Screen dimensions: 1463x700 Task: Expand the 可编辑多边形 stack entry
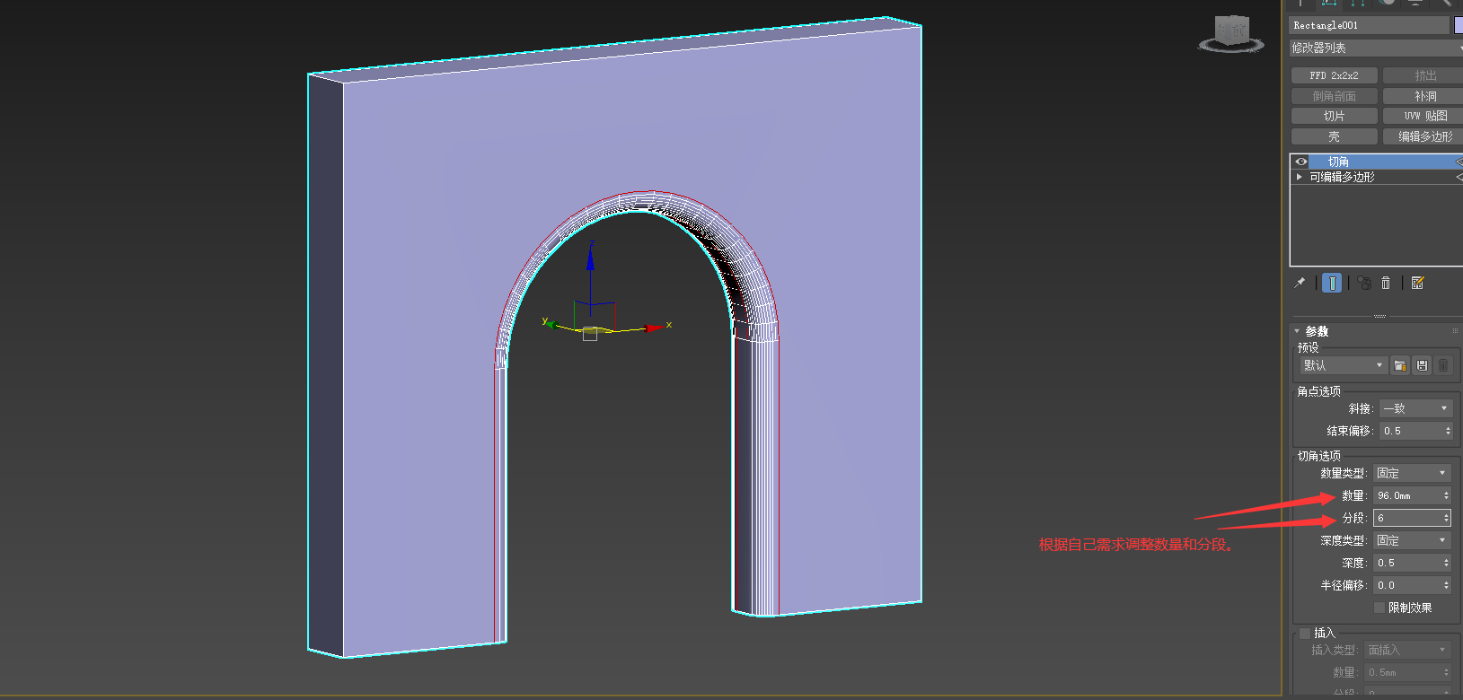point(1300,177)
